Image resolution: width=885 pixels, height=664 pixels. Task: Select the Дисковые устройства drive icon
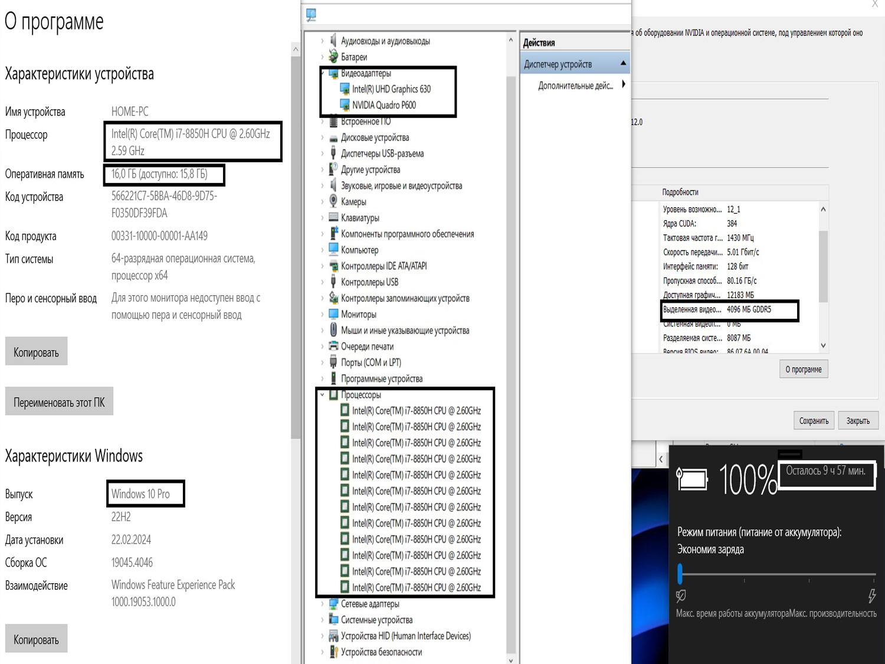click(333, 138)
